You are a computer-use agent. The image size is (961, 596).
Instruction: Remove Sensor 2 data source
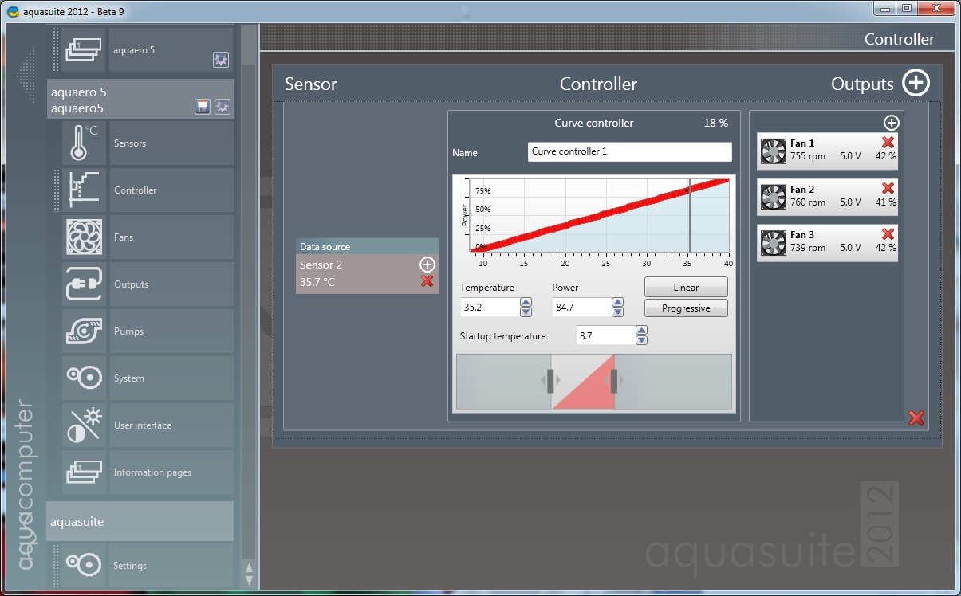point(427,281)
